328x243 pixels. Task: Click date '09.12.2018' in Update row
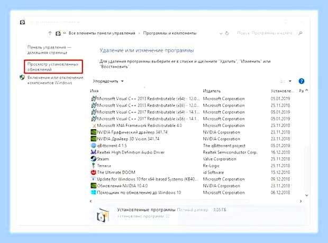[x=280, y=179]
